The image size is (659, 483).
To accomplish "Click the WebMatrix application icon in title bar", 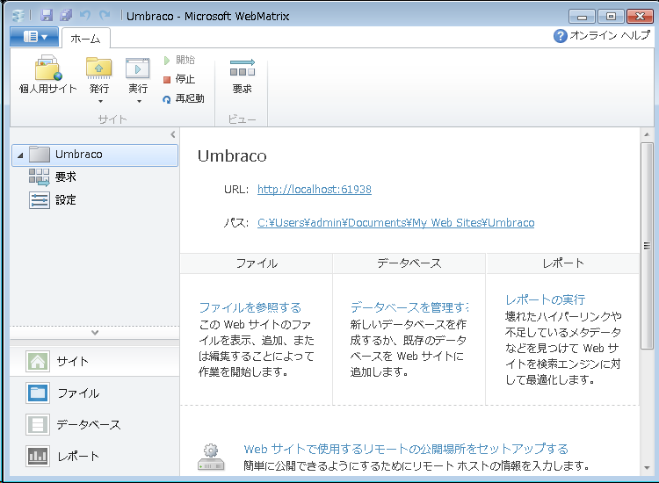I will tap(18, 16).
